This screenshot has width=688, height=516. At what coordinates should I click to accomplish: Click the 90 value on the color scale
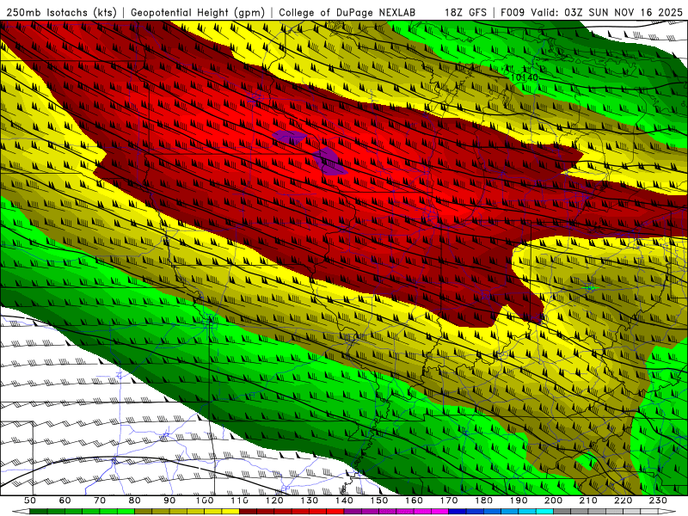point(169,501)
